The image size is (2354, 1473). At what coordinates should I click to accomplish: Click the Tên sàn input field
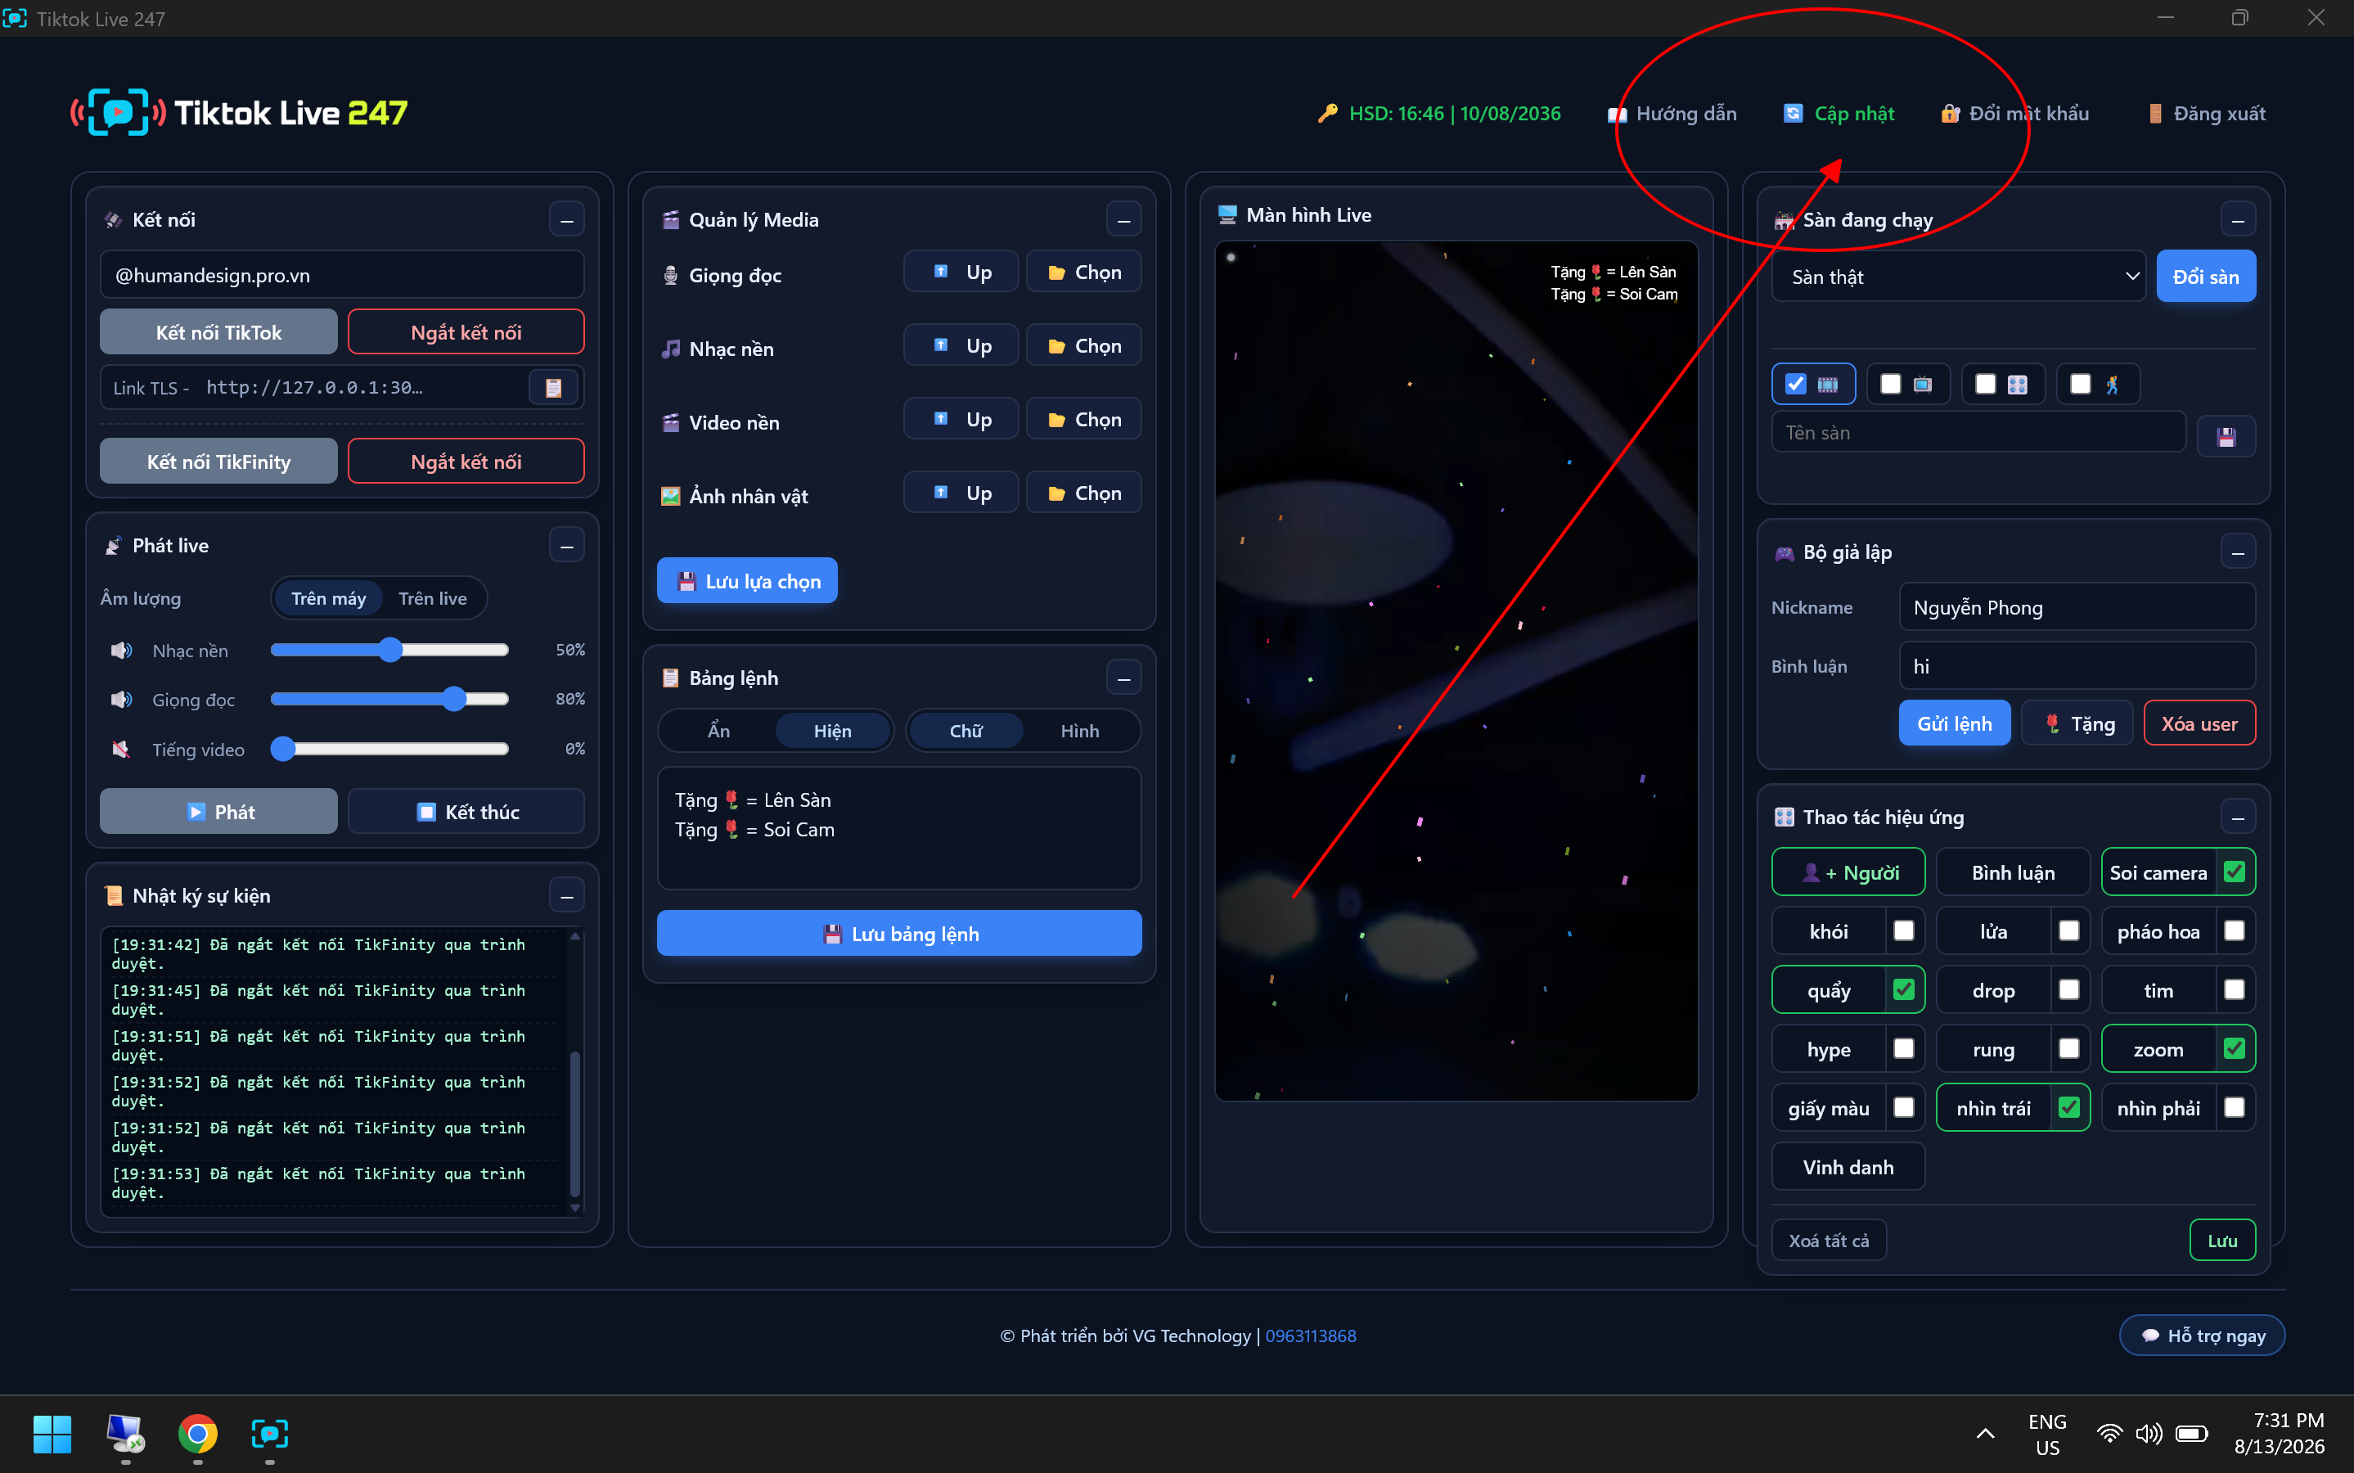(x=1978, y=433)
